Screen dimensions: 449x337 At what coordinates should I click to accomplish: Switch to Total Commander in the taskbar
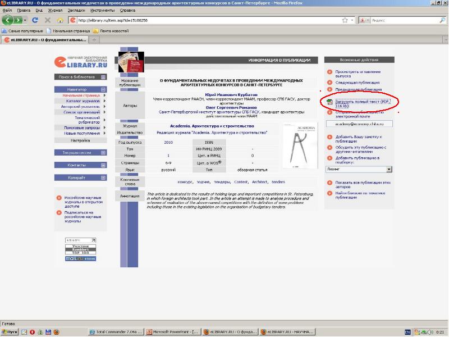click(x=116, y=332)
